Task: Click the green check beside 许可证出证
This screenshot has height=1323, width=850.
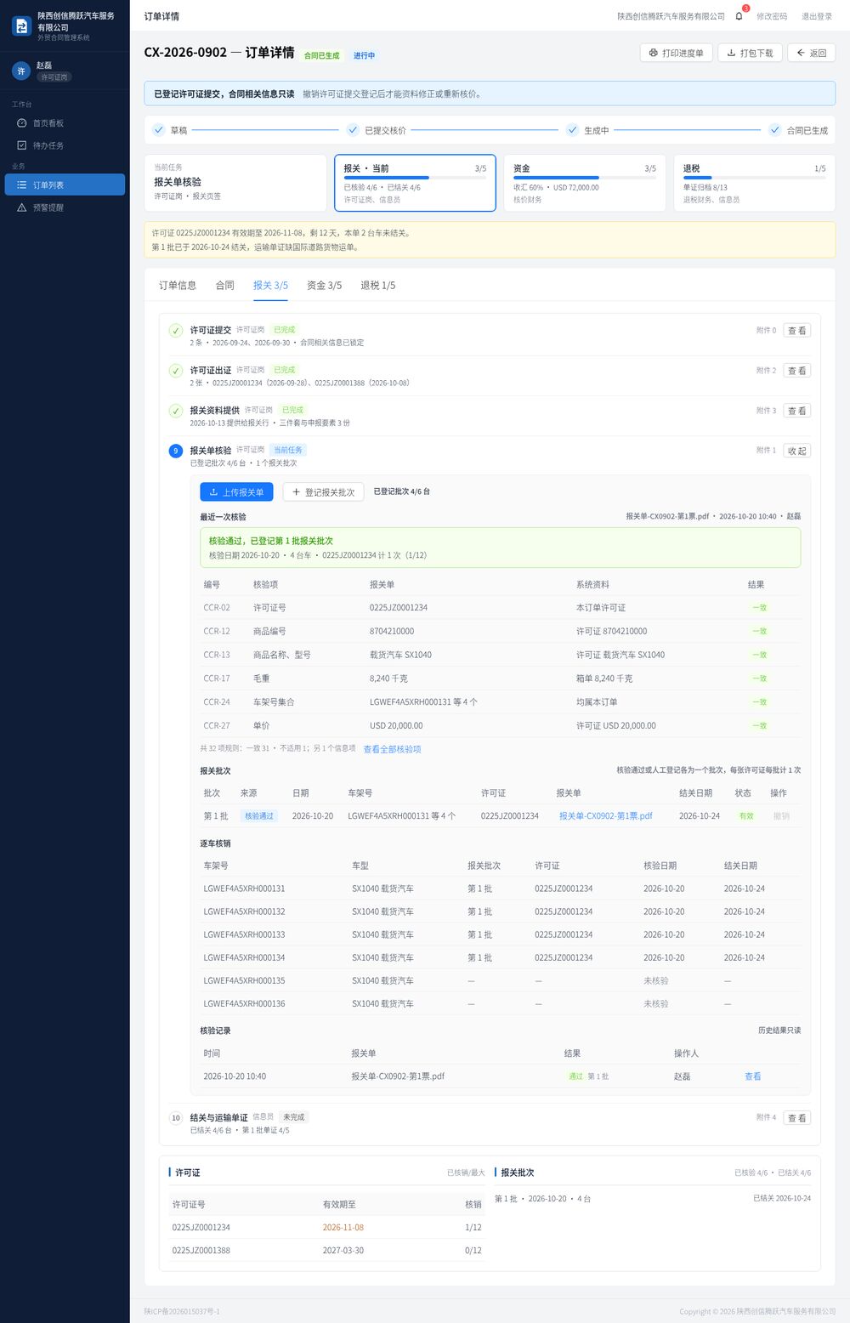Action: click(176, 371)
